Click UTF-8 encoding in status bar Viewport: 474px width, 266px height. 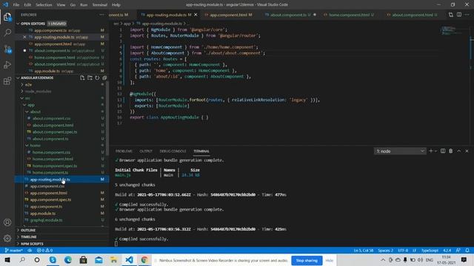click(x=403, y=250)
